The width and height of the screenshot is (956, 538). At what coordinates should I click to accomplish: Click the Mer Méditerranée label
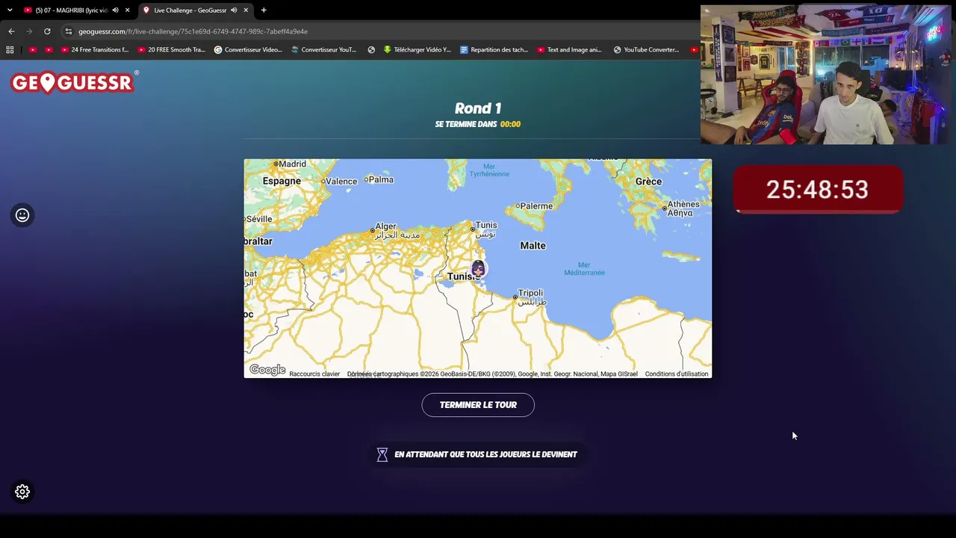pos(584,269)
